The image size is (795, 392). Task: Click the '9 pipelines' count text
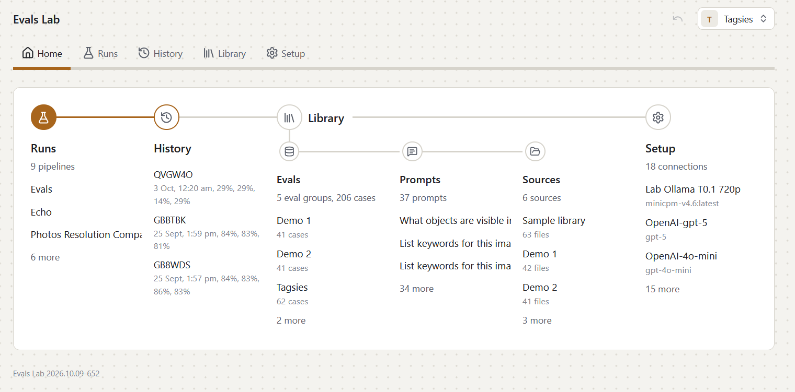(x=53, y=167)
